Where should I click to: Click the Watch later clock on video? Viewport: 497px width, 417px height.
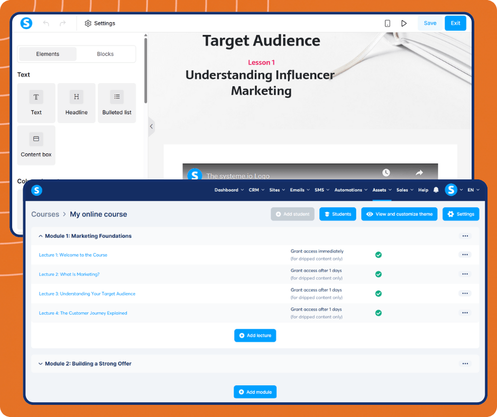tap(386, 173)
